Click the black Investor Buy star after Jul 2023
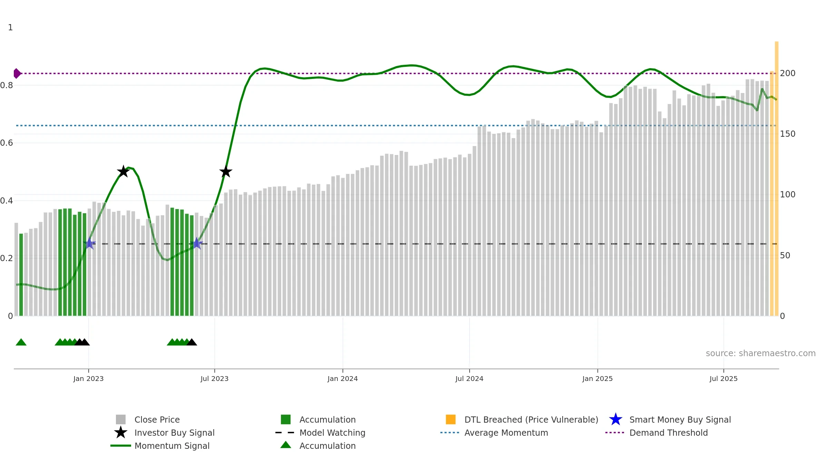Screen dimensions: 828x465 pyautogui.click(x=226, y=172)
